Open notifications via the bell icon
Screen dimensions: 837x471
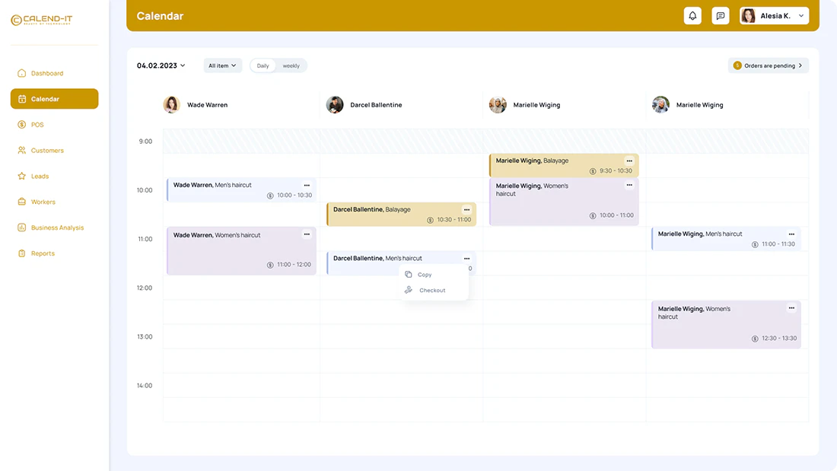point(692,14)
